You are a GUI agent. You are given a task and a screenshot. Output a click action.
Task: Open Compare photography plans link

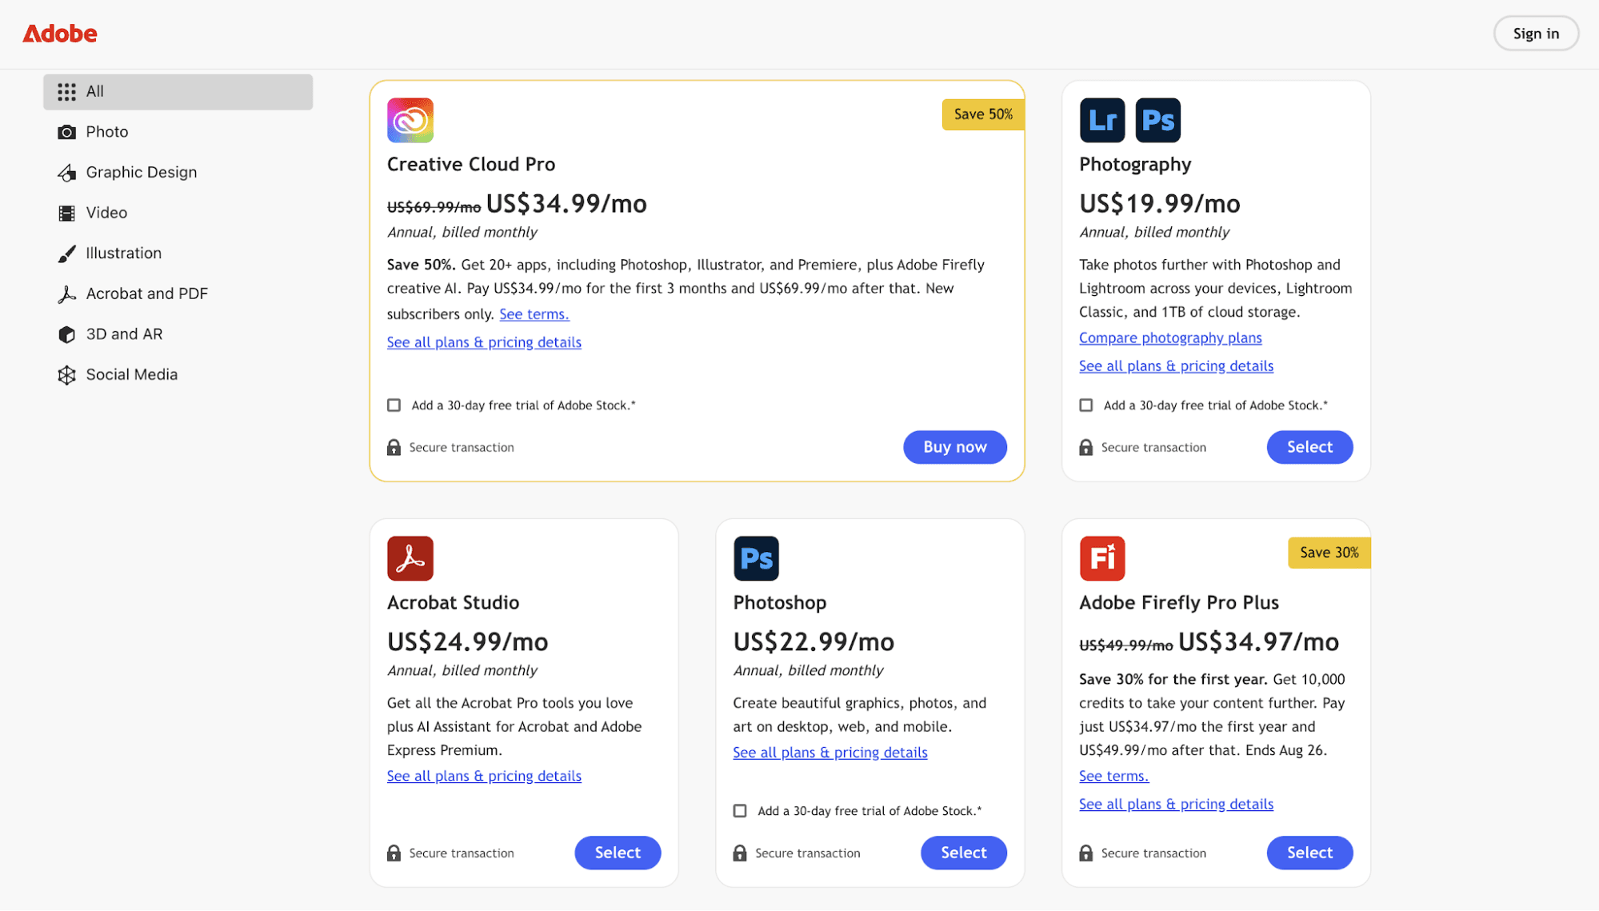1170,338
